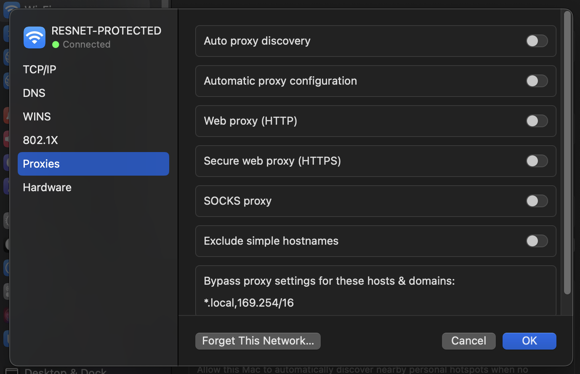Switch to the TCP/IP settings pane
The height and width of the screenshot is (374, 580).
(x=40, y=69)
